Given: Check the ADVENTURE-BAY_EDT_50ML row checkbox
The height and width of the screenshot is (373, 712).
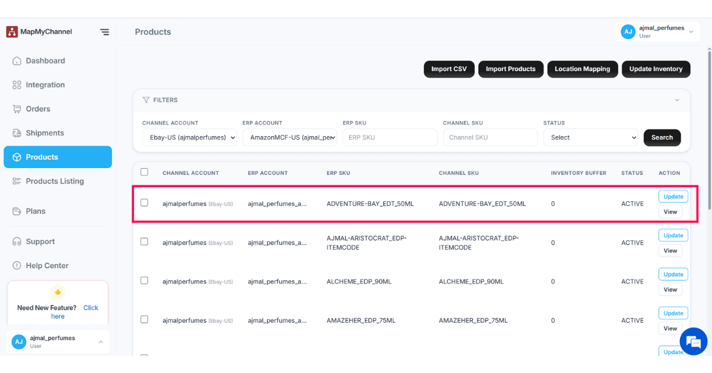Looking at the screenshot, I should tap(144, 202).
